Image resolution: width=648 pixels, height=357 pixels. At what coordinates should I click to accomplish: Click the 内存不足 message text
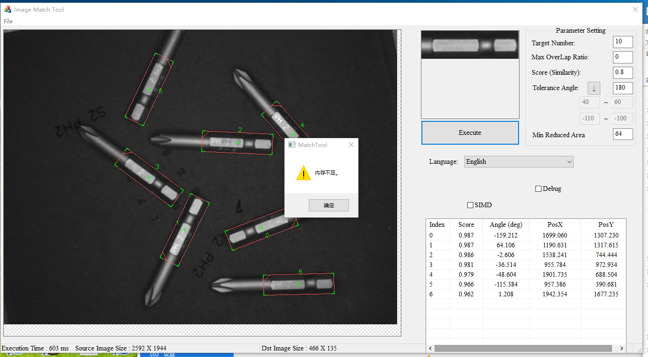[x=326, y=173]
